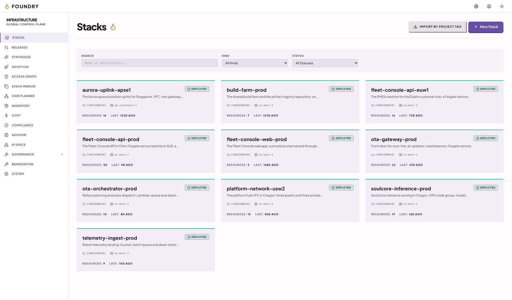Click the Compliance shield-check icon

point(6,125)
